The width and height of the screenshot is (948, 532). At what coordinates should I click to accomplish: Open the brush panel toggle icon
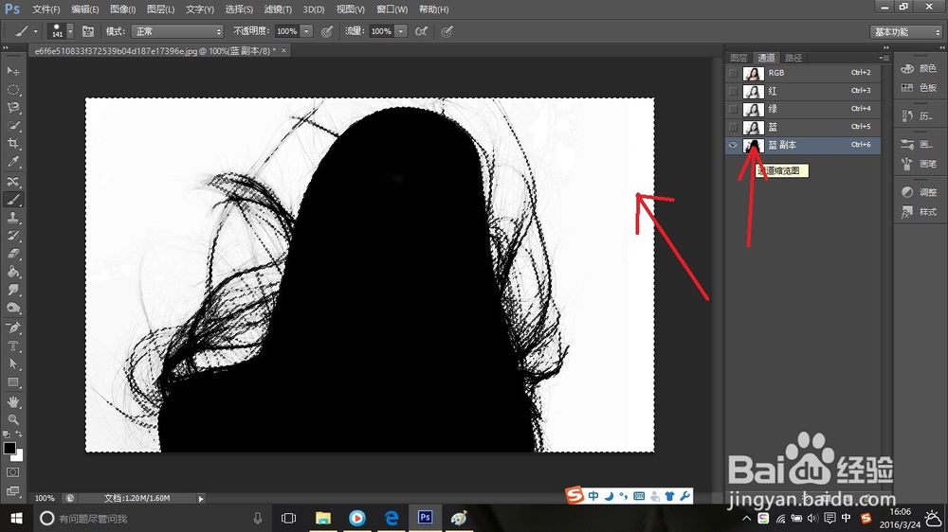coord(87,31)
